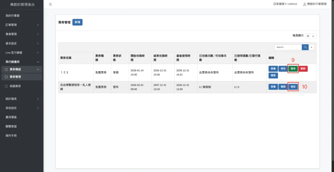Click the Search input field
The image size is (334, 172).
click(x=288, y=47)
